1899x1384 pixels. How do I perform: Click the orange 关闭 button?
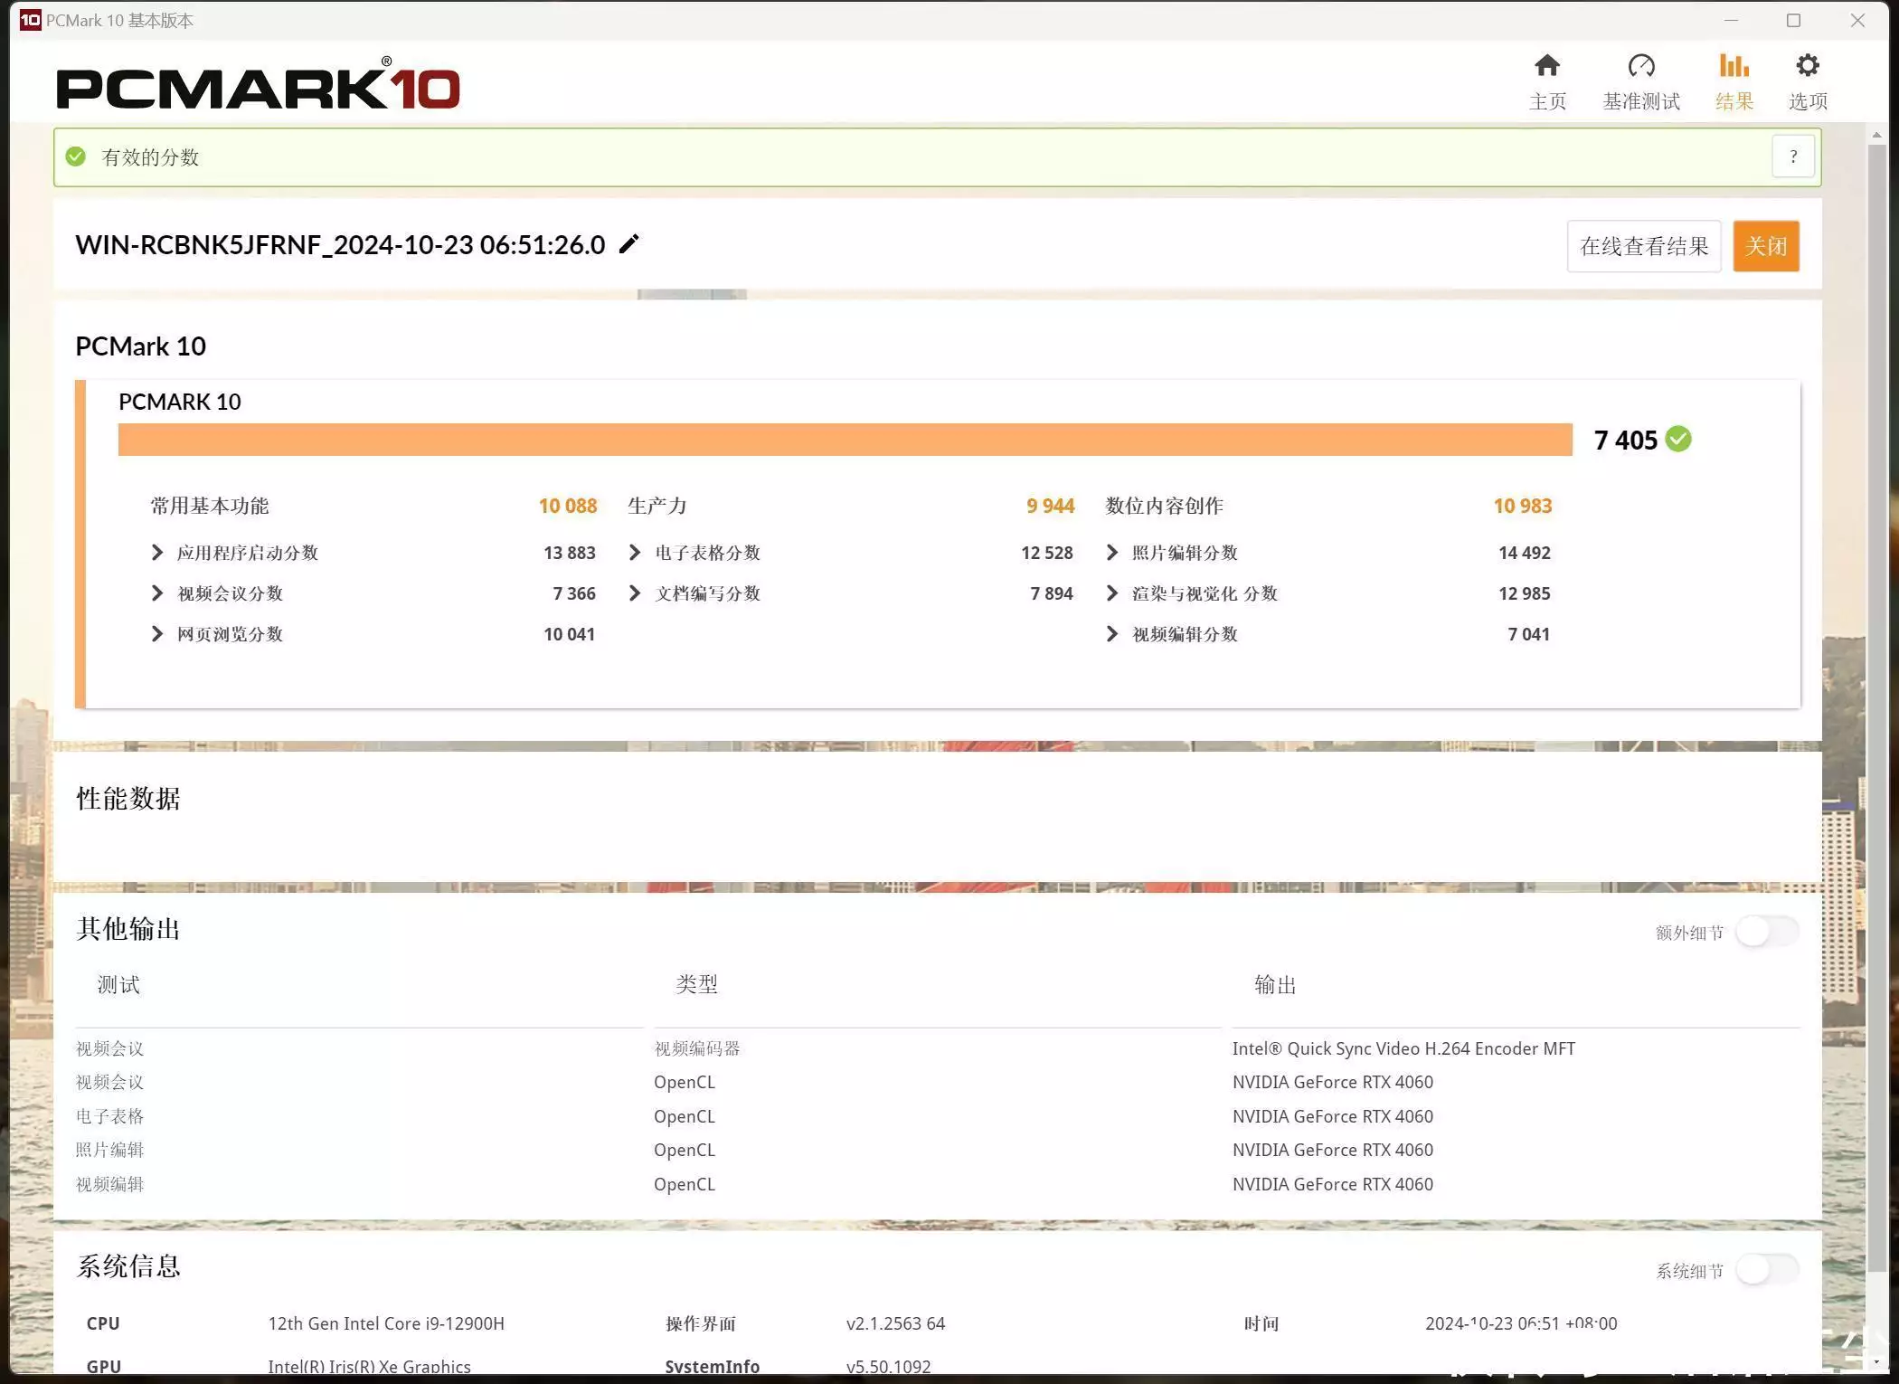[x=1766, y=246]
